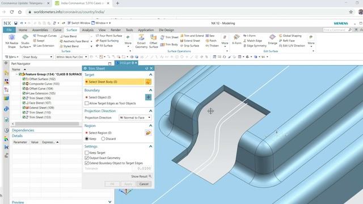
Task: Select the I-Form tool
Action: pyautogui.click(x=250, y=36)
